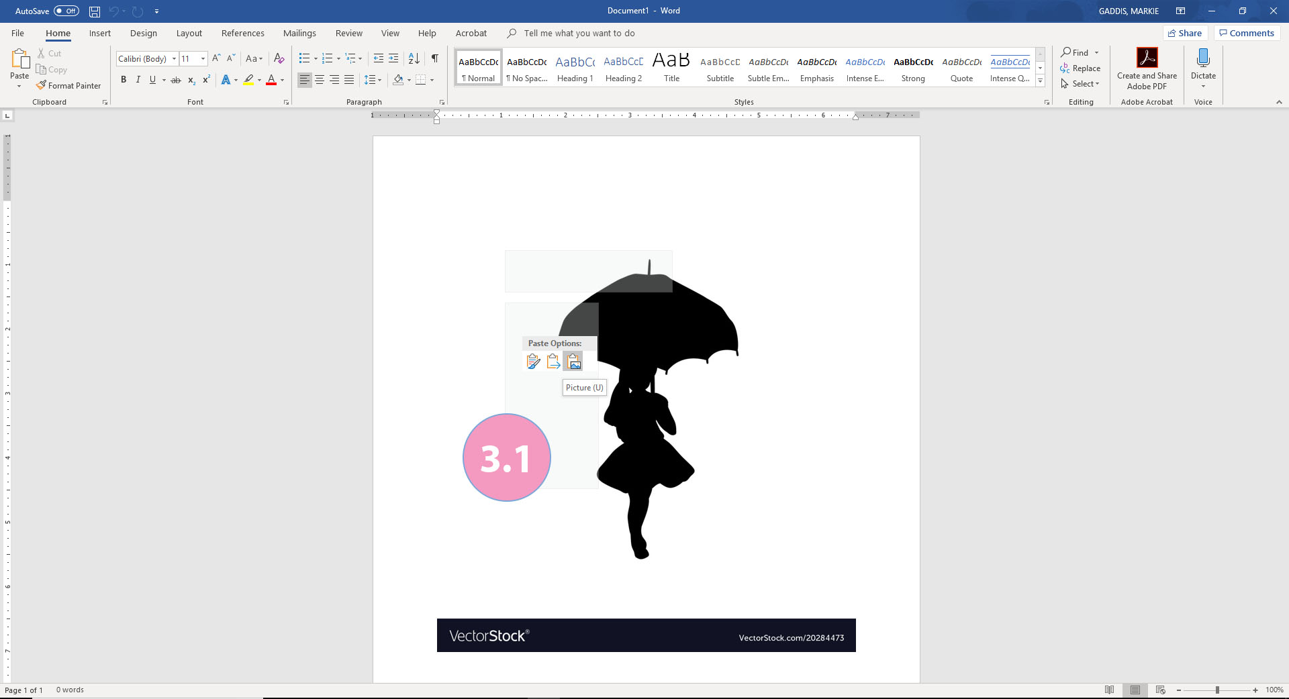The height and width of the screenshot is (699, 1289).
Task: Choose Keep Source Formatting paste option
Action: pyautogui.click(x=533, y=362)
